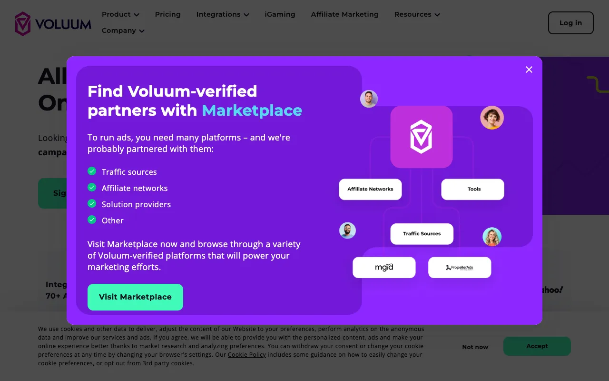This screenshot has height=381, width=609.
Task: Go to the Pricing menu item
Action: (x=167, y=14)
